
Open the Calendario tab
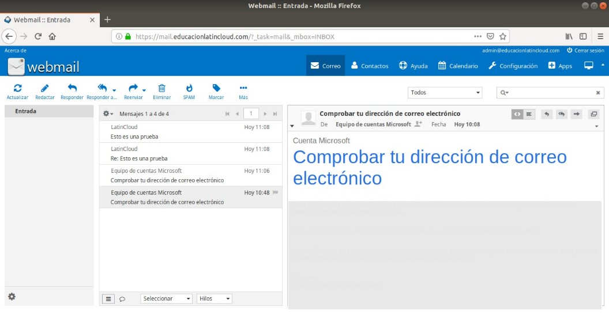pyautogui.click(x=458, y=66)
